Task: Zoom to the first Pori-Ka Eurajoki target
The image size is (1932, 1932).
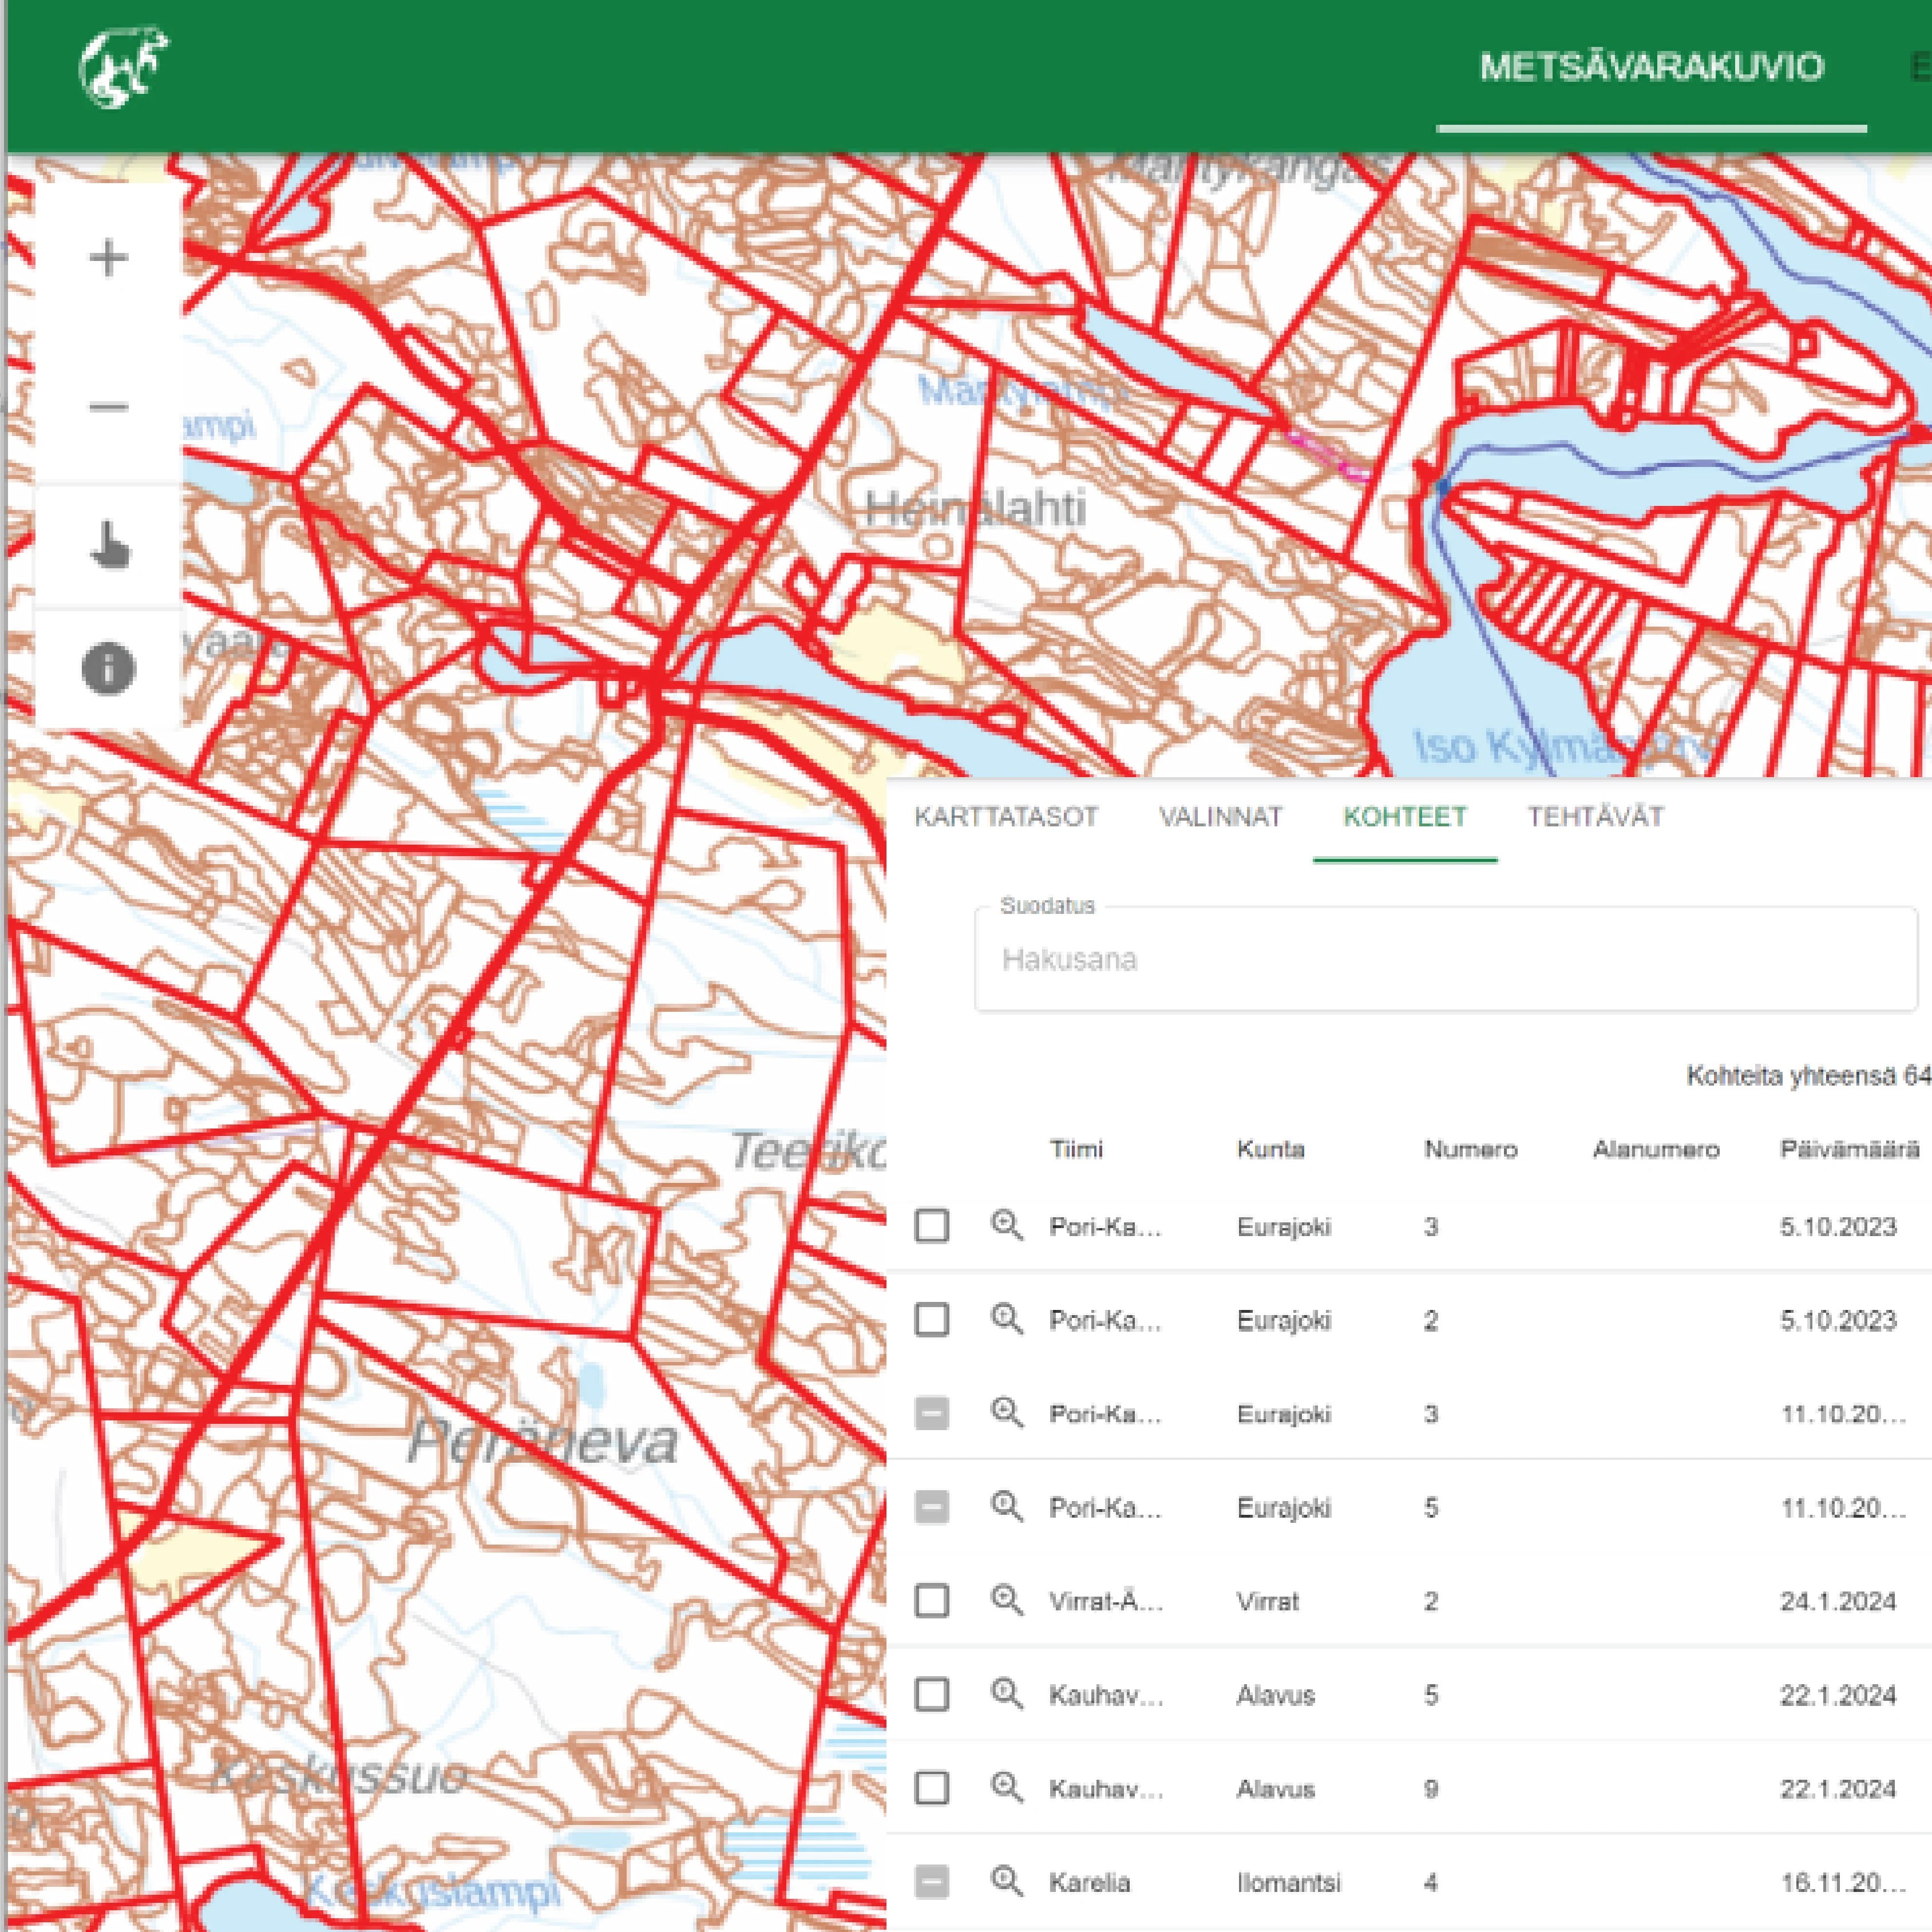Action: pos(1008,1226)
